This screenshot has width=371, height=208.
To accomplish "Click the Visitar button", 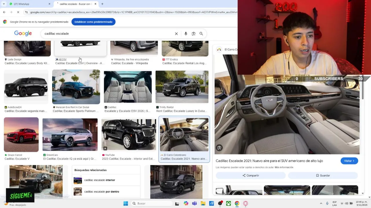I will coord(349,161).
